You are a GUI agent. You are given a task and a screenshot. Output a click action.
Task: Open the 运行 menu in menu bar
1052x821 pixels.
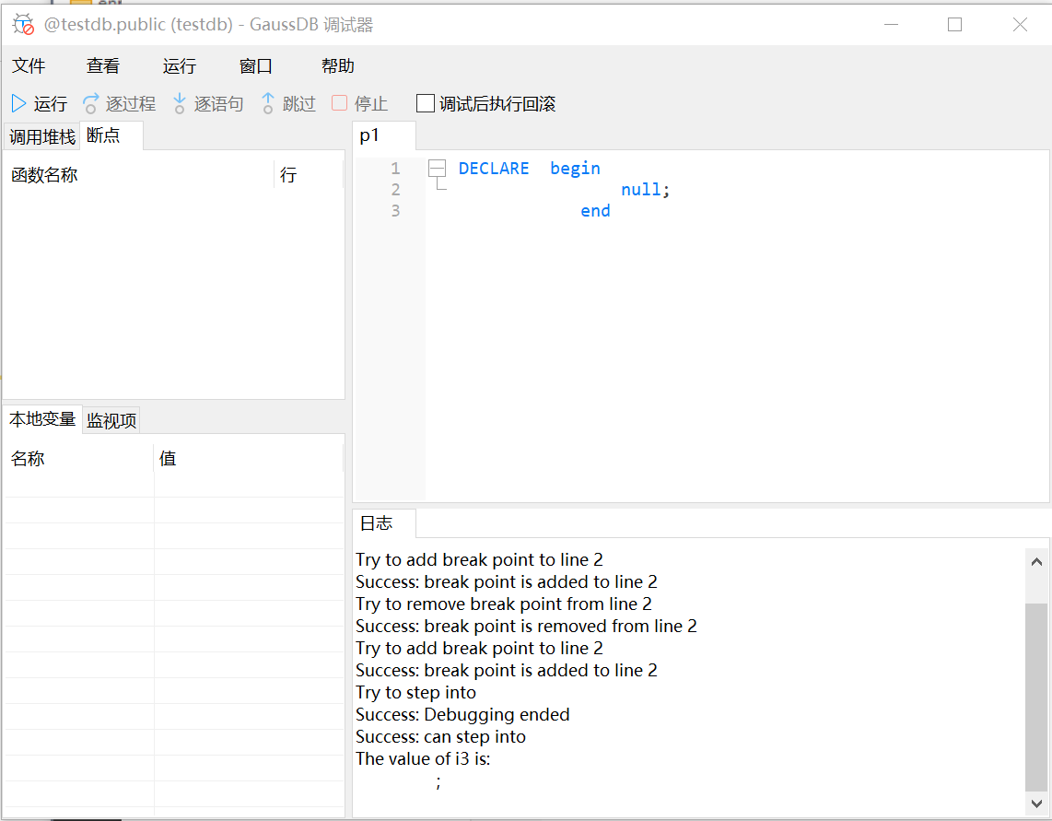[180, 66]
